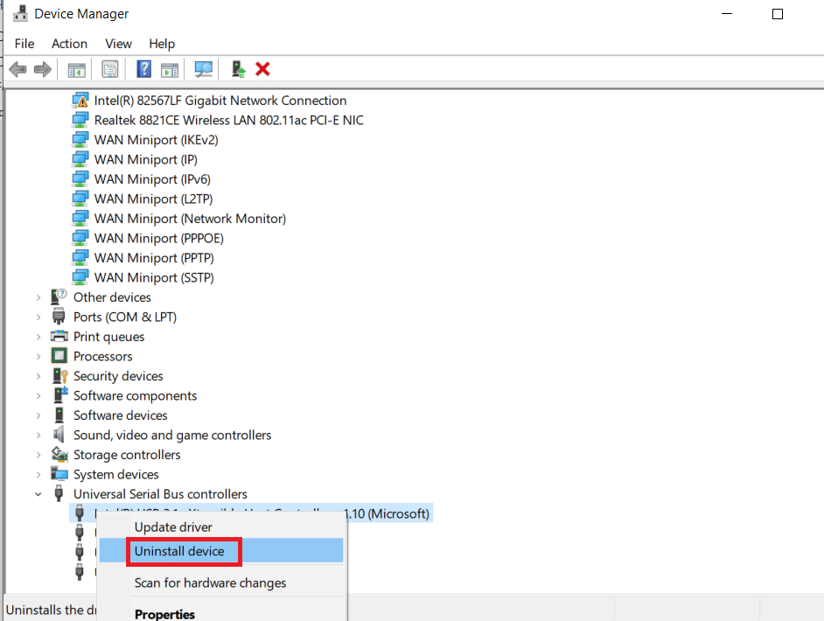Choose Uninstall device from context menu
The width and height of the screenshot is (824, 621).
point(179,551)
